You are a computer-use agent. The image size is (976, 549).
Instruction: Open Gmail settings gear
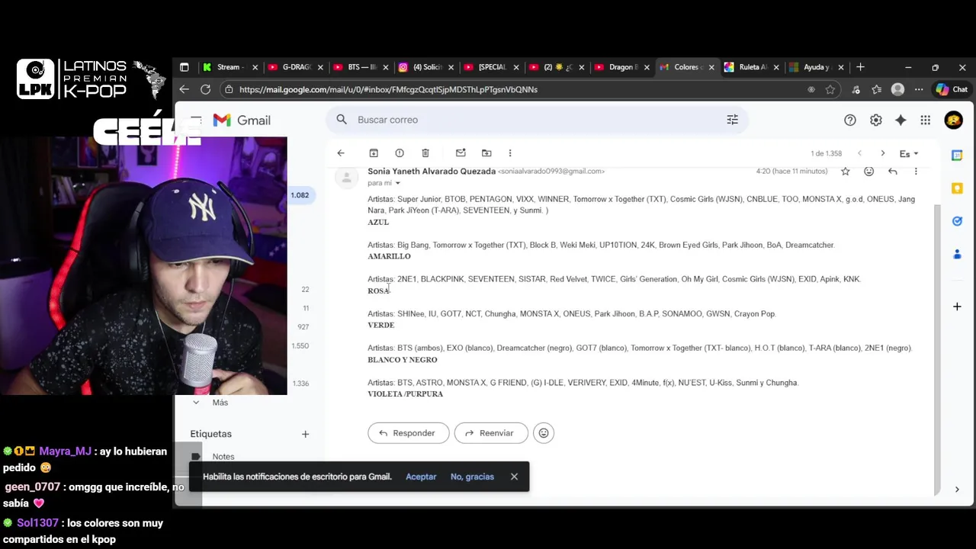[x=876, y=120]
